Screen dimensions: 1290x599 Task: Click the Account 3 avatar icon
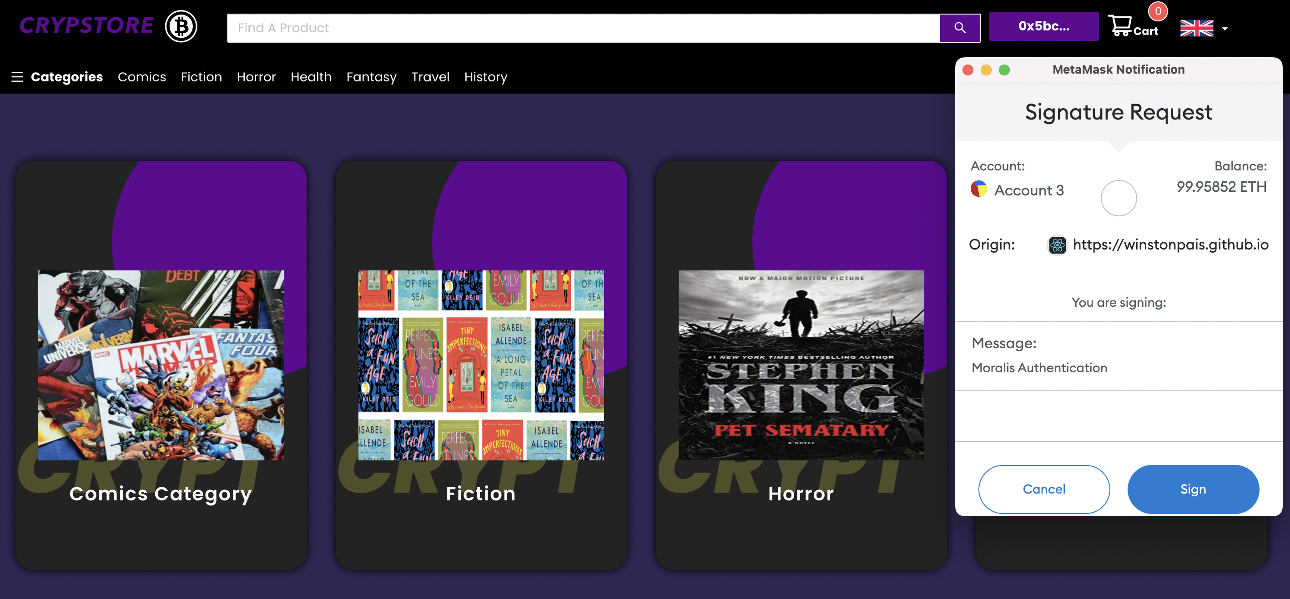[978, 189]
